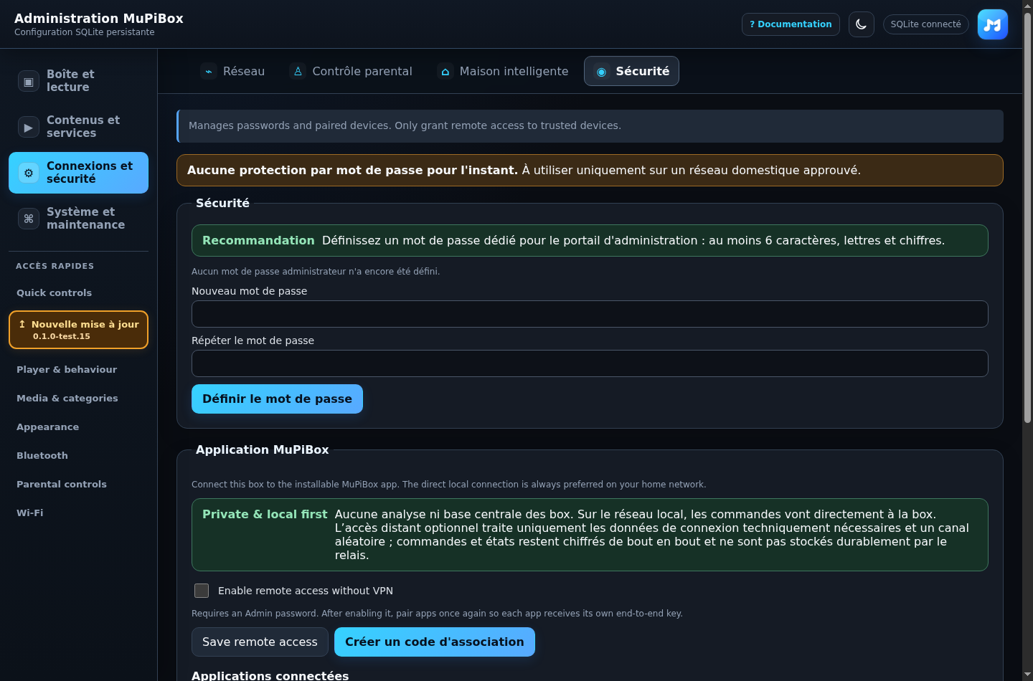Click the Connexions et sécurité gear icon
The image size is (1033, 681).
point(29,173)
